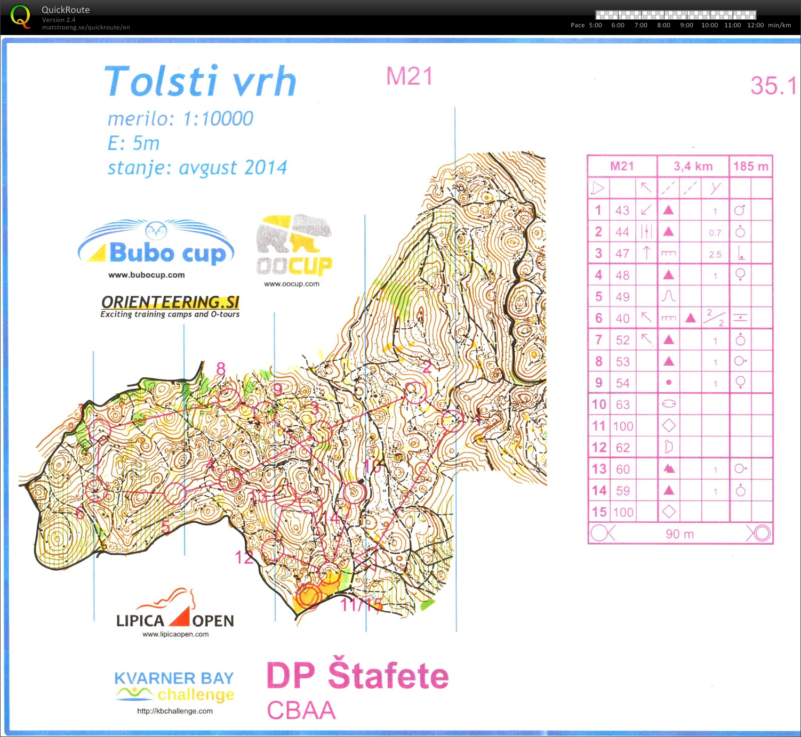
Task: Click the depression oval symbol in row 10
Action: click(669, 404)
